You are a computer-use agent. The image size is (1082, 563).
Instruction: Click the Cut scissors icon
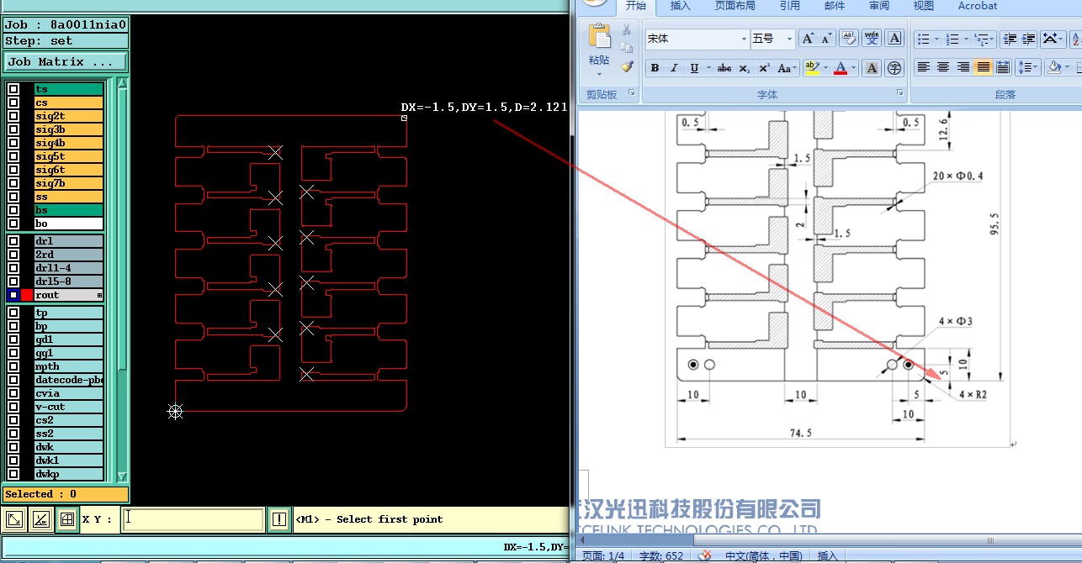pyautogui.click(x=627, y=29)
